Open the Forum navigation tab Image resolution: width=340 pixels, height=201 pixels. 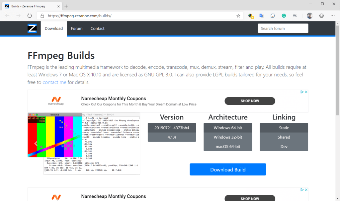(x=77, y=29)
